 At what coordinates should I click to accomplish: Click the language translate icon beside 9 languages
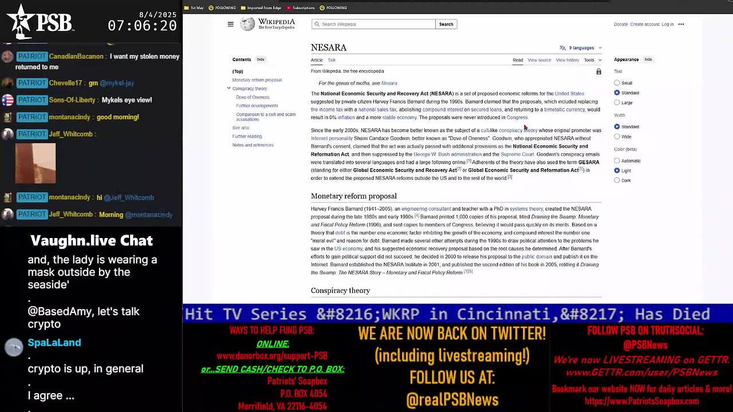point(562,48)
